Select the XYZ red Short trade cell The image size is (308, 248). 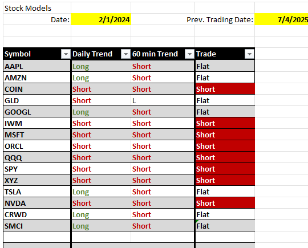coord(225,180)
